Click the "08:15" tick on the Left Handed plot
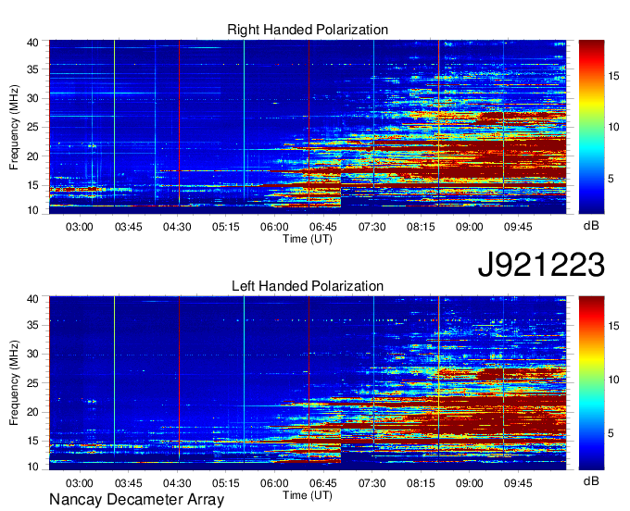The width and height of the screenshot is (630, 511). click(x=421, y=483)
